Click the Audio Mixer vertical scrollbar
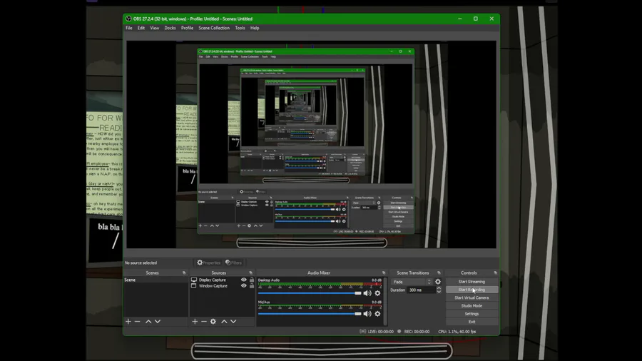Image resolution: width=642 pixels, height=361 pixels. tap(385, 301)
